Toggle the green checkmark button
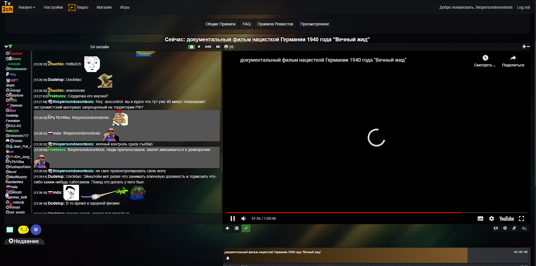Image resolution: width=536 pixels, height=266 pixels. pos(246,228)
